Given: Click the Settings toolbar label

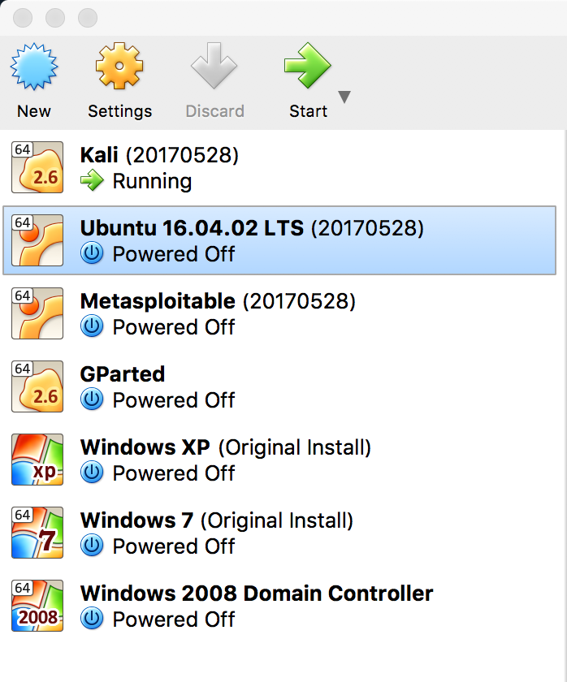Looking at the screenshot, I should coord(120,112).
